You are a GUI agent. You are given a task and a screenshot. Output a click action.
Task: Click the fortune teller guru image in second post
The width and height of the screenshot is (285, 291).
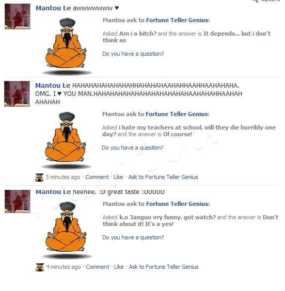pos(66,140)
